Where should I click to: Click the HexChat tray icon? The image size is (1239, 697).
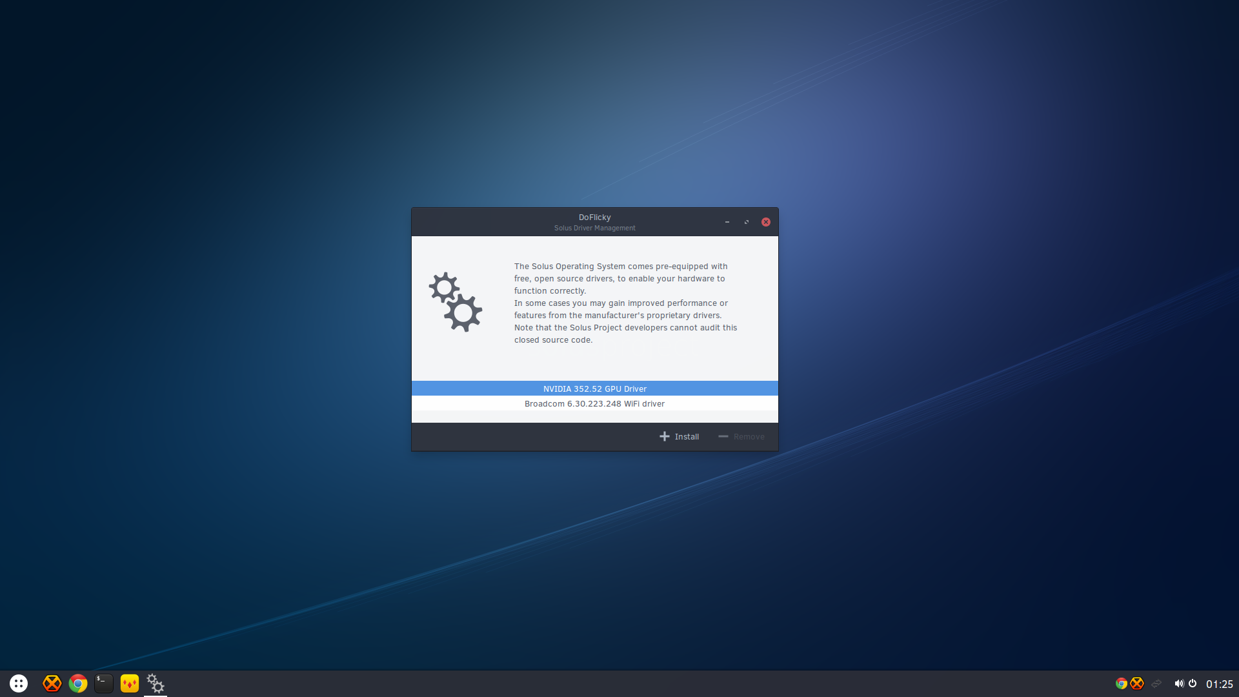1137,683
